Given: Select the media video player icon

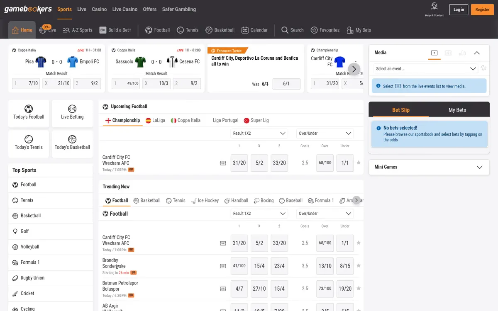Looking at the screenshot, I should click(435, 53).
